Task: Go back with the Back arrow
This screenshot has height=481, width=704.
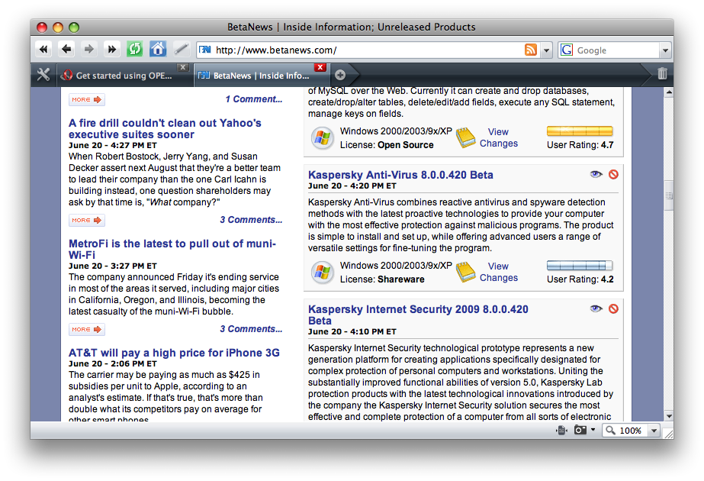Action: coord(66,49)
